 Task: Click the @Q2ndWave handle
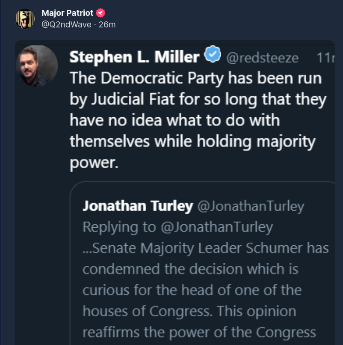tap(66, 24)
